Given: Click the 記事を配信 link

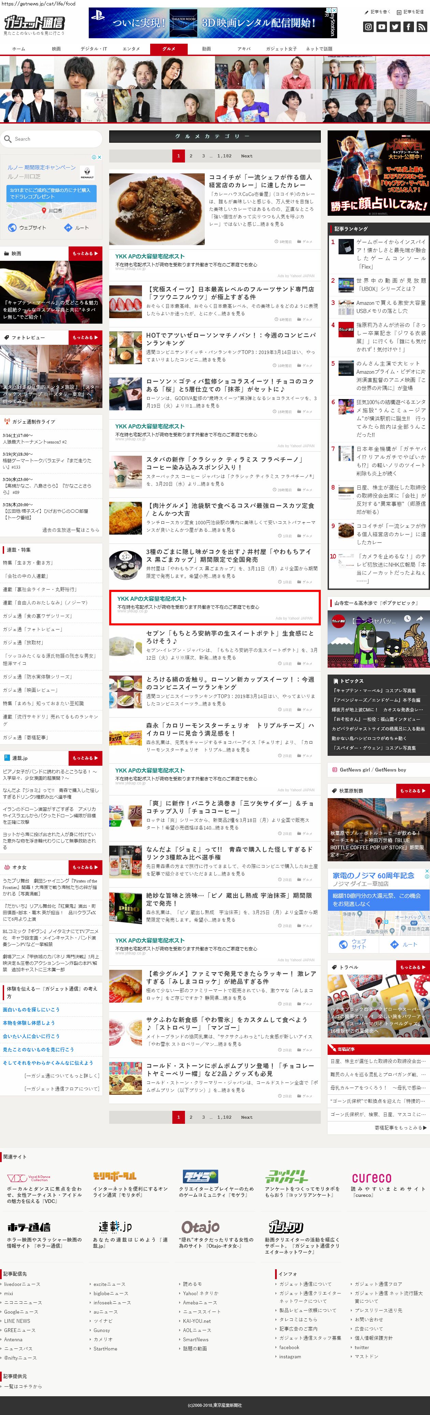Looking at the screenshot, I should (x=410, y=12).
